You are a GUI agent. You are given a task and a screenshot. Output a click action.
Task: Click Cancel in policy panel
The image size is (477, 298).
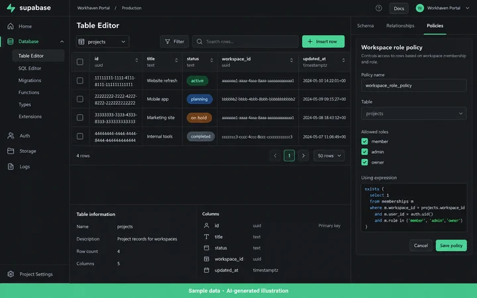click(421, 246)
